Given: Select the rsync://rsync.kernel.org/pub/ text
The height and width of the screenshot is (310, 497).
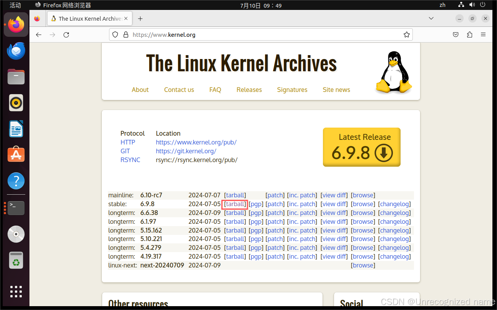Looking at the screenshot, I should coord(197,160).
